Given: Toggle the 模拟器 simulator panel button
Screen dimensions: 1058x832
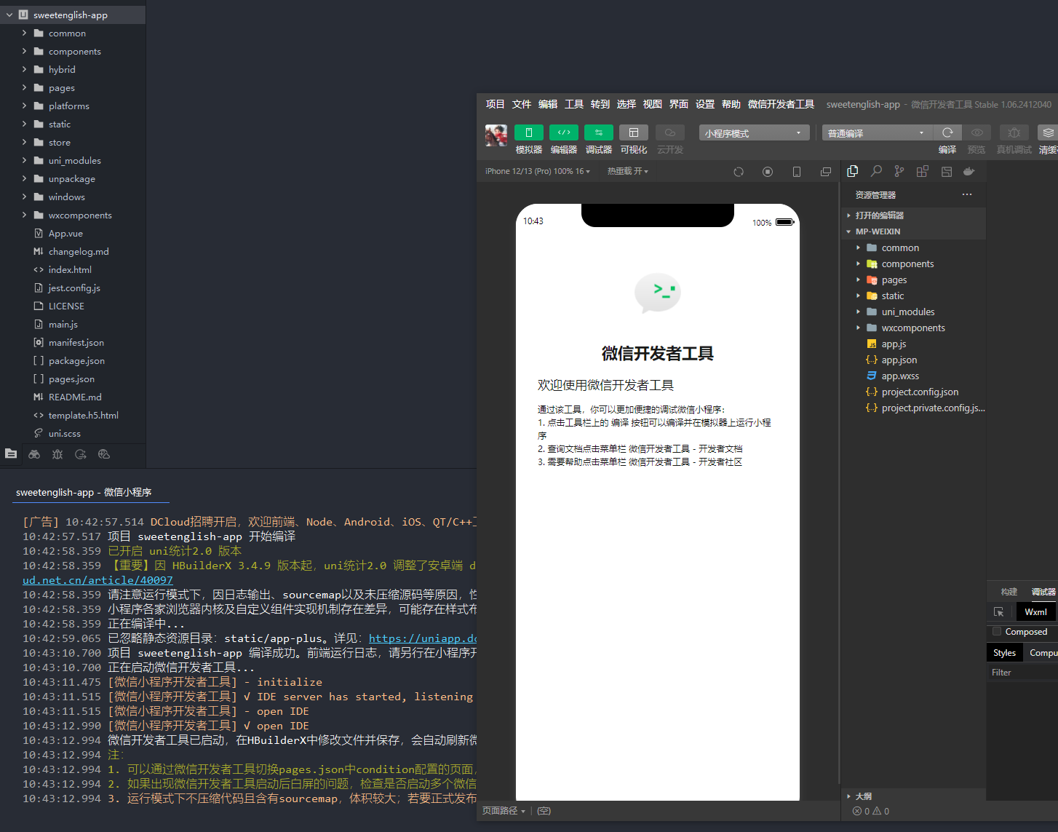Looking at the screenshot, I should [529, 132].
